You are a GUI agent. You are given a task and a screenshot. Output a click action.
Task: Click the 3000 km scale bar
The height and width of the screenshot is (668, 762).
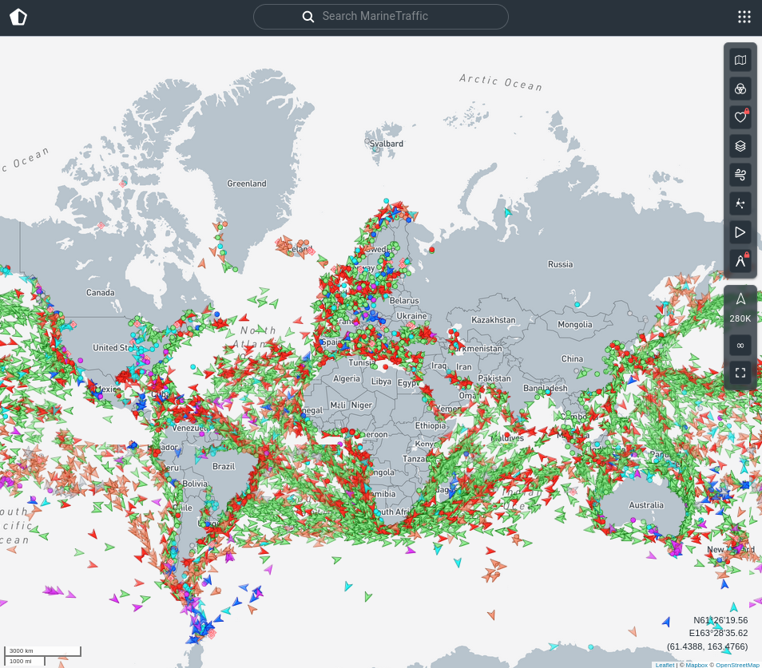pos(42,650)
